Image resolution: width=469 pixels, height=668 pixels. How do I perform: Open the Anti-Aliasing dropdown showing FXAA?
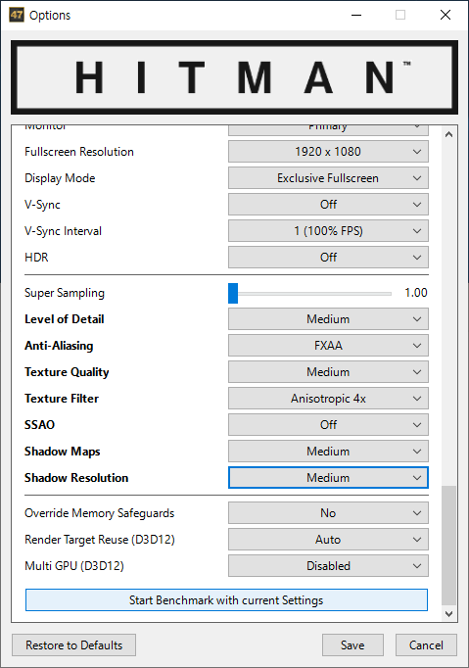328,346
